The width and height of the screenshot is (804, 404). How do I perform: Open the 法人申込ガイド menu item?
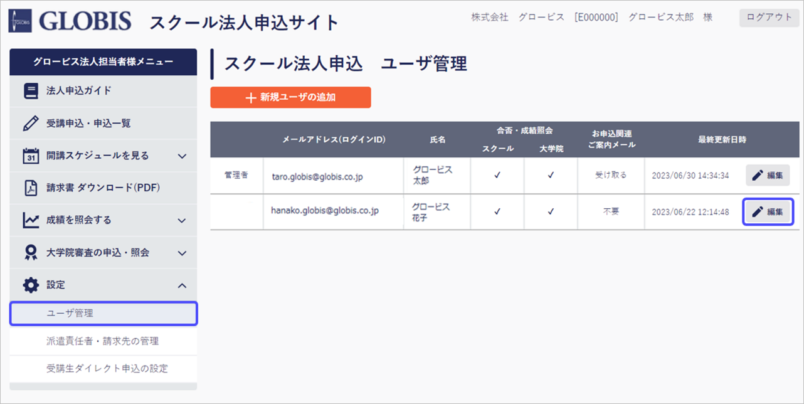[103, 91]
